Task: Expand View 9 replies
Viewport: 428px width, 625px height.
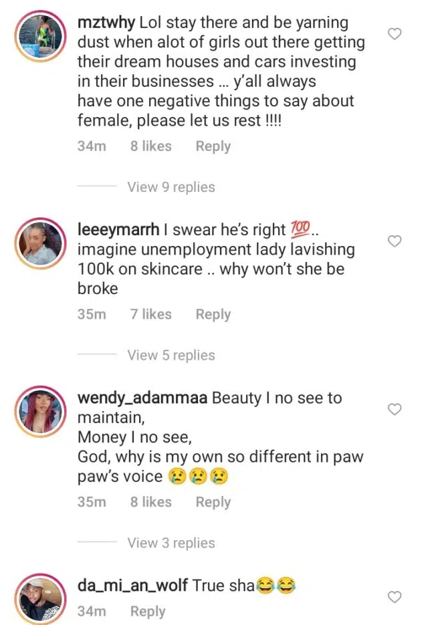Action: pos(171,187)
